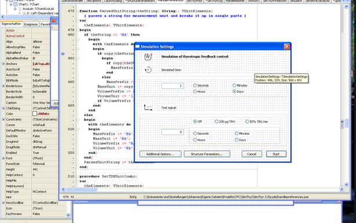
Task: Fold the ParsedUnitString function at line 475
Action: 78,11
